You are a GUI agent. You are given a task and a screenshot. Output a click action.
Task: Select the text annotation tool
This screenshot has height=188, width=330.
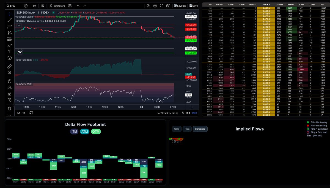[x=10, y=52]
